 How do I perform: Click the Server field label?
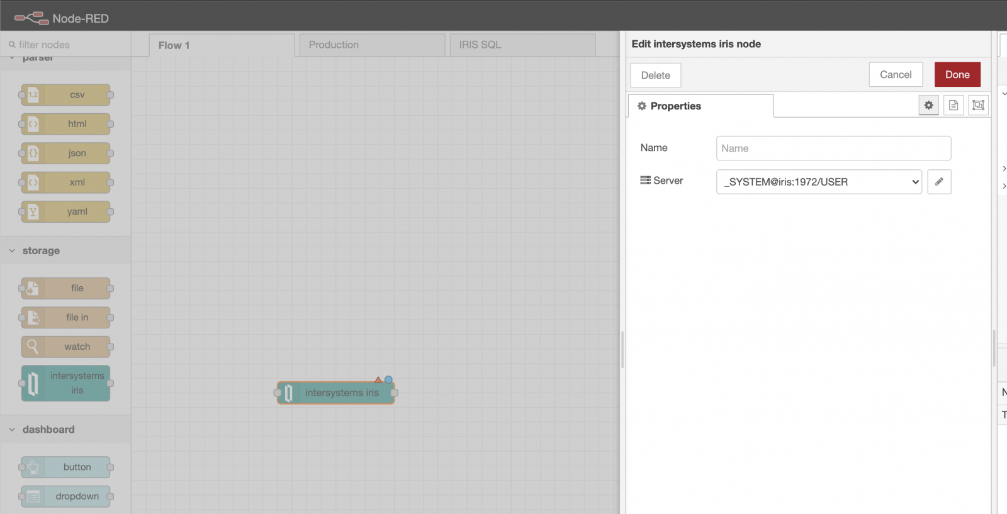pos(661,181)
